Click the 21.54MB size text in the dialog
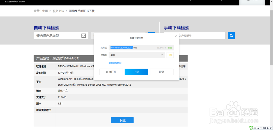The width and height of the screenshot is (273, 130). point(161,48)
